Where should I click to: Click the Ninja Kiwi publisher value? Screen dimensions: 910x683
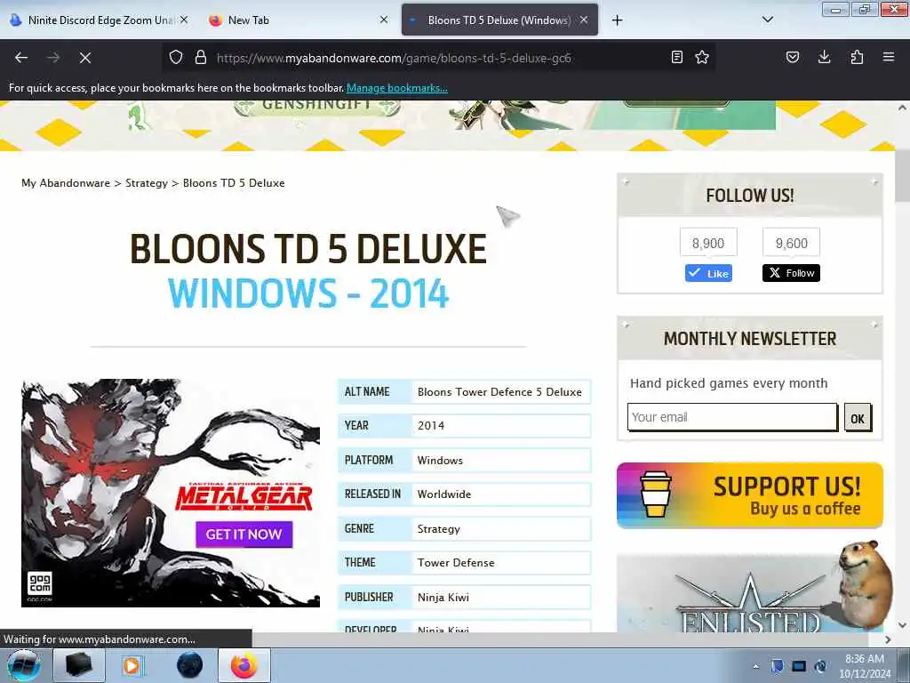point(443,597)
